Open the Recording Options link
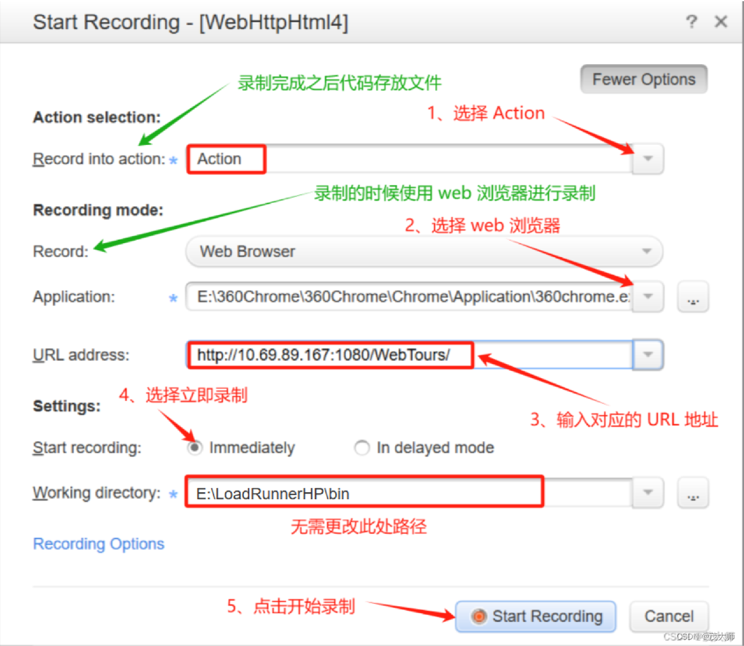Image resolution: width=744 pixels, height=646 pixels. tap(98, 544)
